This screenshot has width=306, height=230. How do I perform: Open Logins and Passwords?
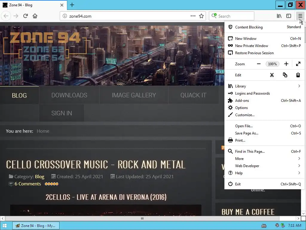(264, 93)
